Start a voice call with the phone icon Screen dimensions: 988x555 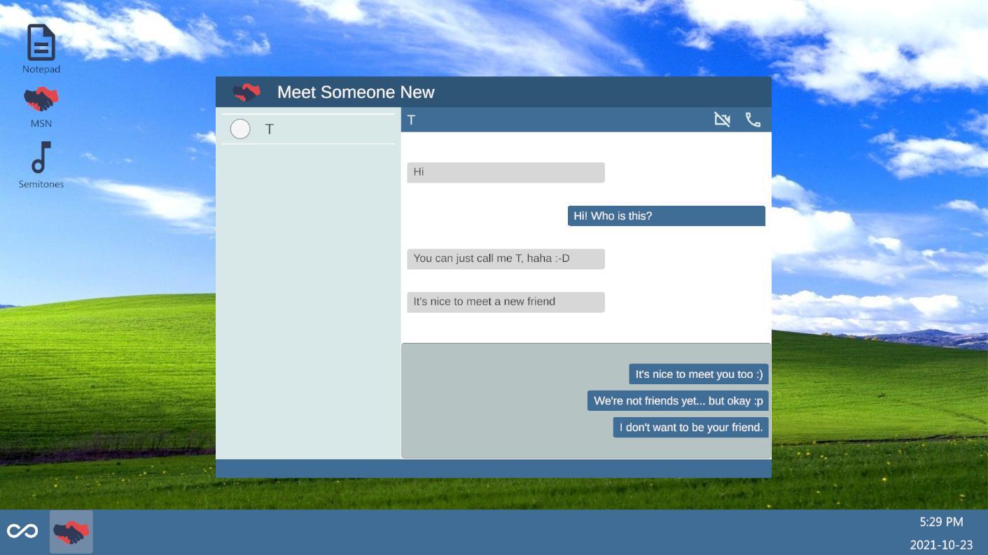coord(752,120)
